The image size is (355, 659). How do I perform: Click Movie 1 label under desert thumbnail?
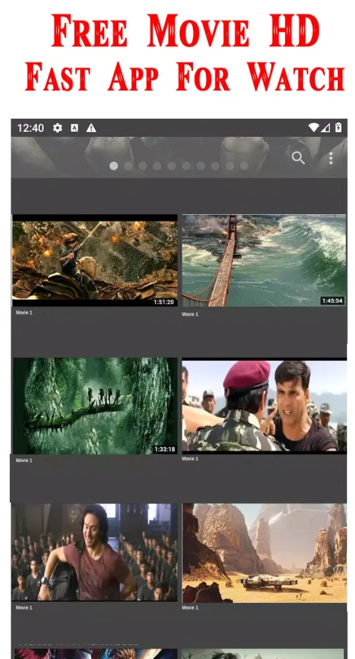(x=190, y=608)
